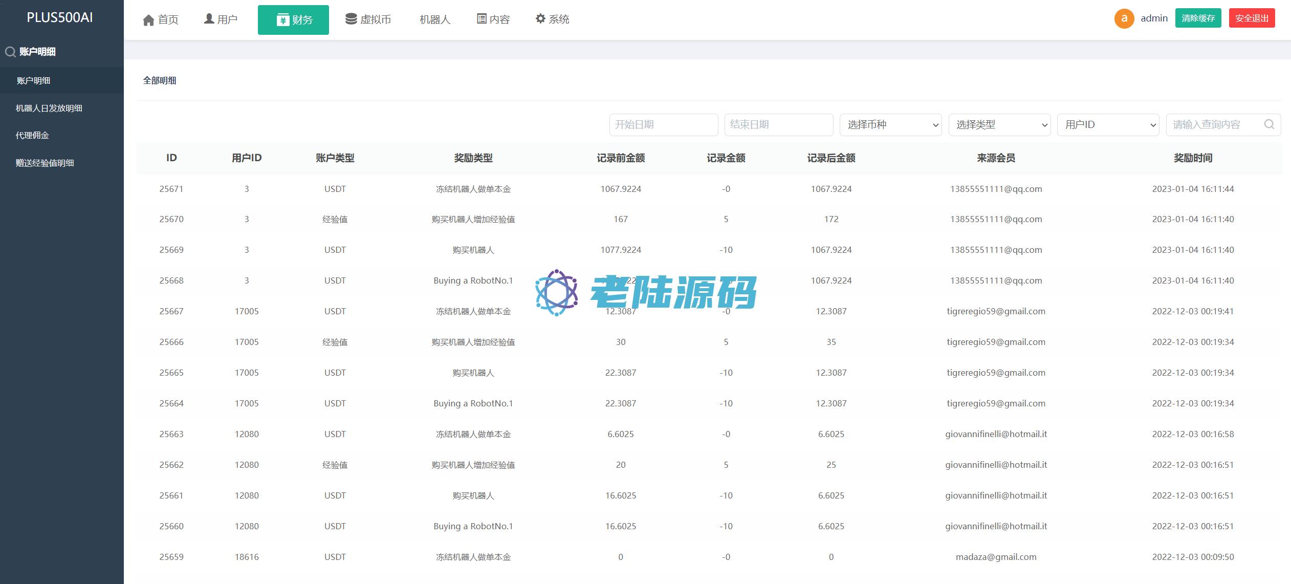Click the 开始日期 date field
Image resolution: width=1291 pixels, height=584 pixels.
(663, 124)
